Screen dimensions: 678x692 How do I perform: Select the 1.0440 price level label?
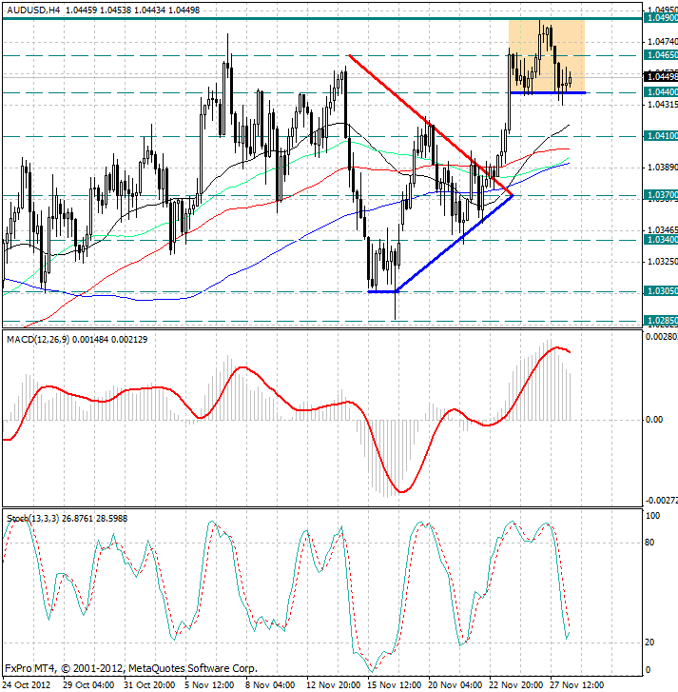pos(660,91)
